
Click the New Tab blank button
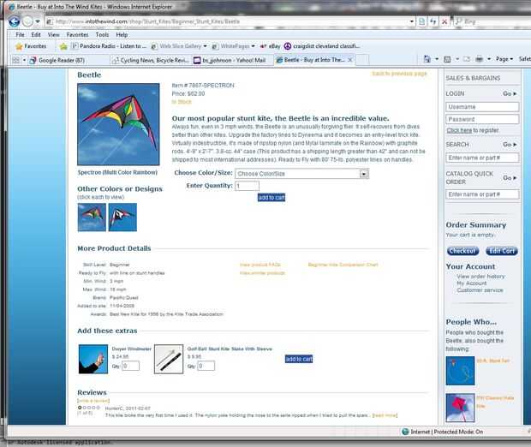tap(362, 60)
